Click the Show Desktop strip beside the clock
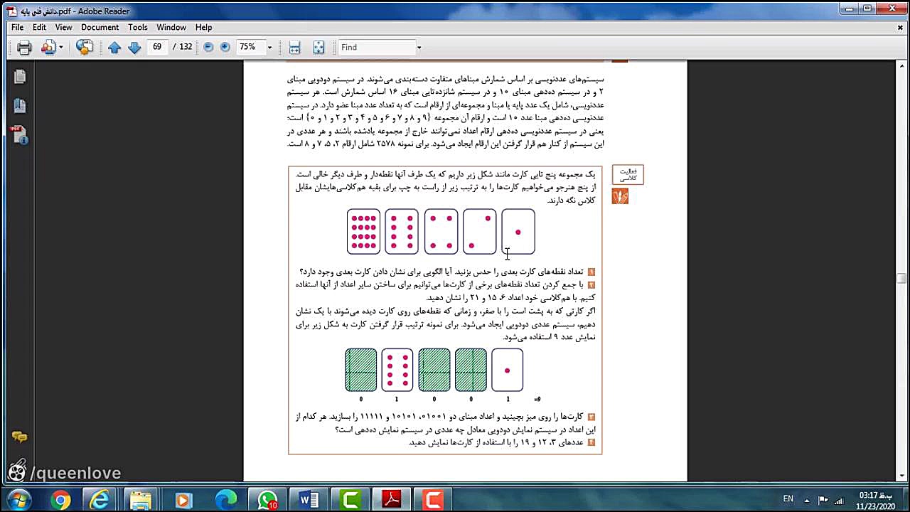Viewport: 910px width, 512px height. coord(905,500)
